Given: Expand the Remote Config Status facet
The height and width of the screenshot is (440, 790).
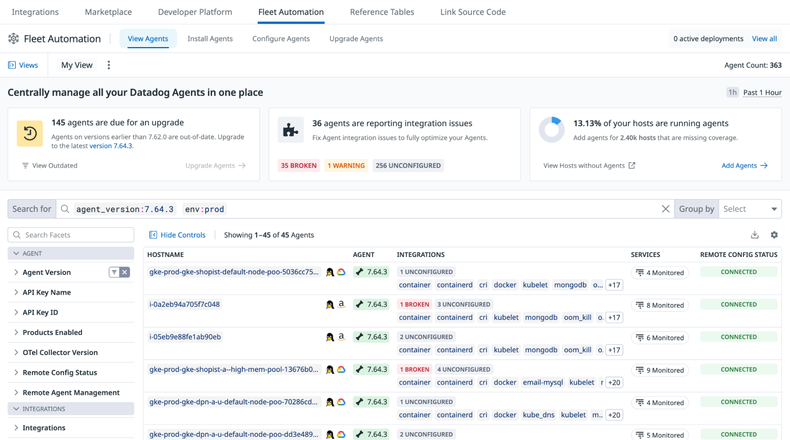Looking at the screenshot, I should [x=16, y=372].
